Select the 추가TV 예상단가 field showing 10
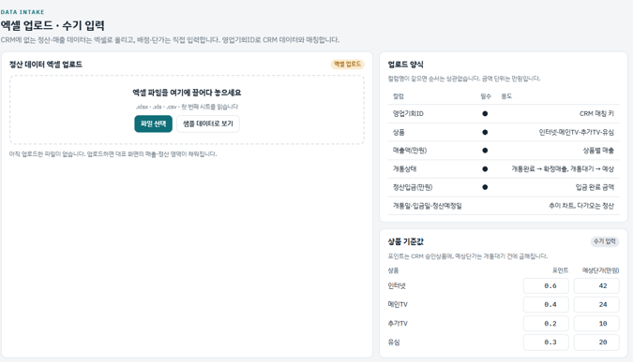 tap(596, 324)
